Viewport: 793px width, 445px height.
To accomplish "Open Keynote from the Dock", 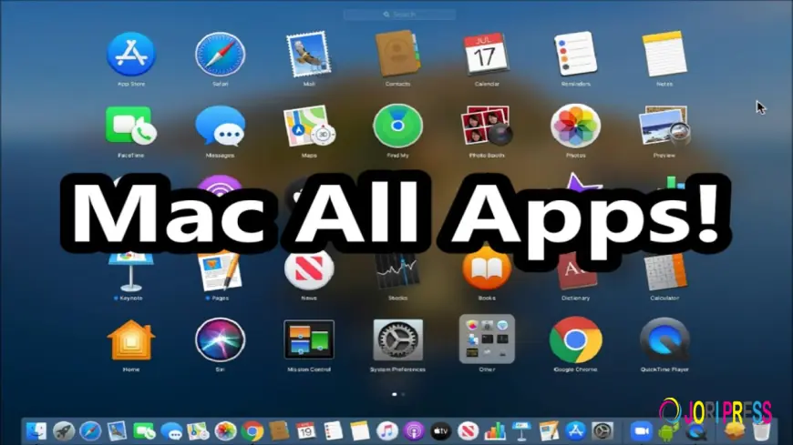I will tap(522, 431).
